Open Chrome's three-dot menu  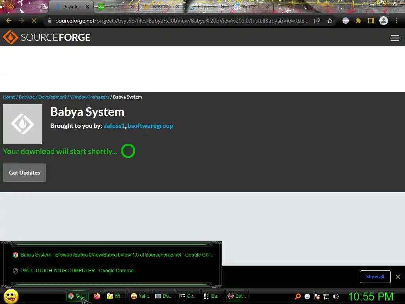click(396, 21)
